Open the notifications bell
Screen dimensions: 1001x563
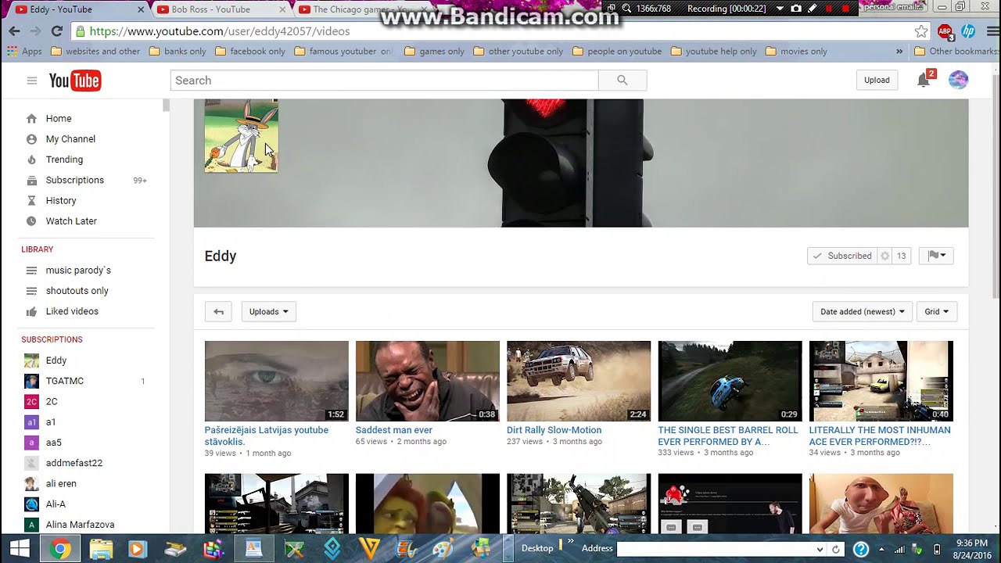point(924,80)
